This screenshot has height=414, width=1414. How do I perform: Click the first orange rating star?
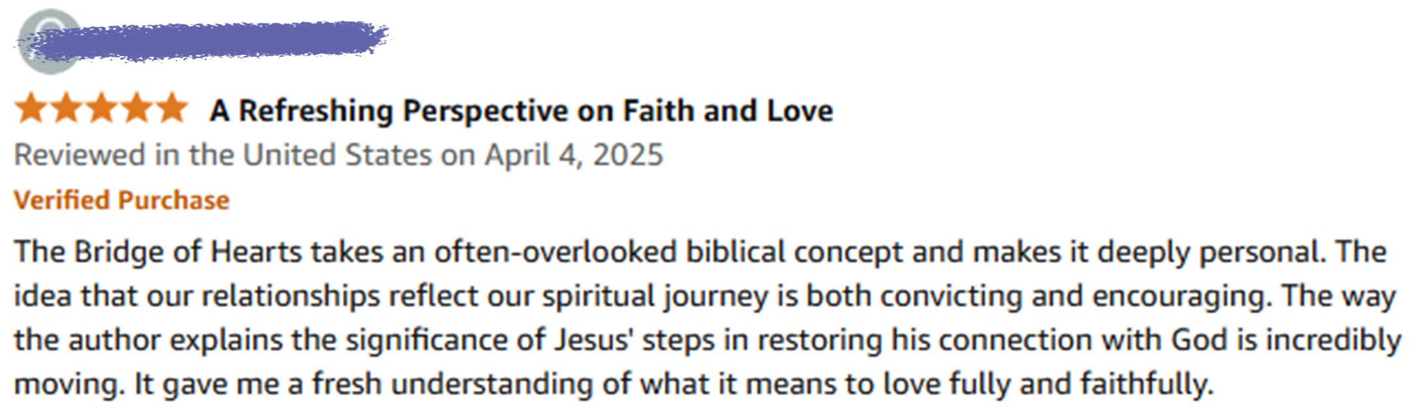coord(31,108)
